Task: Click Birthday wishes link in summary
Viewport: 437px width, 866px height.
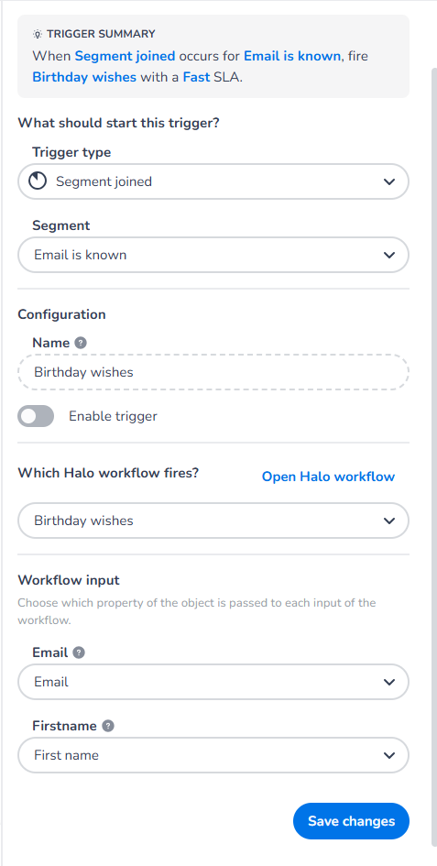Action: (84, 77)
